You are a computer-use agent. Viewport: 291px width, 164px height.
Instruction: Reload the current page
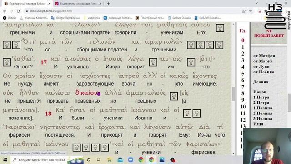[18, 11]
